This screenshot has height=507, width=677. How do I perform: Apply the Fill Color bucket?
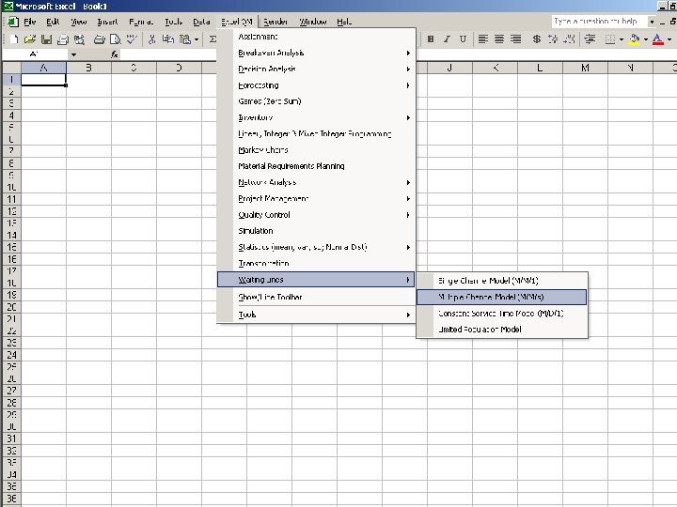click(634, 39)
